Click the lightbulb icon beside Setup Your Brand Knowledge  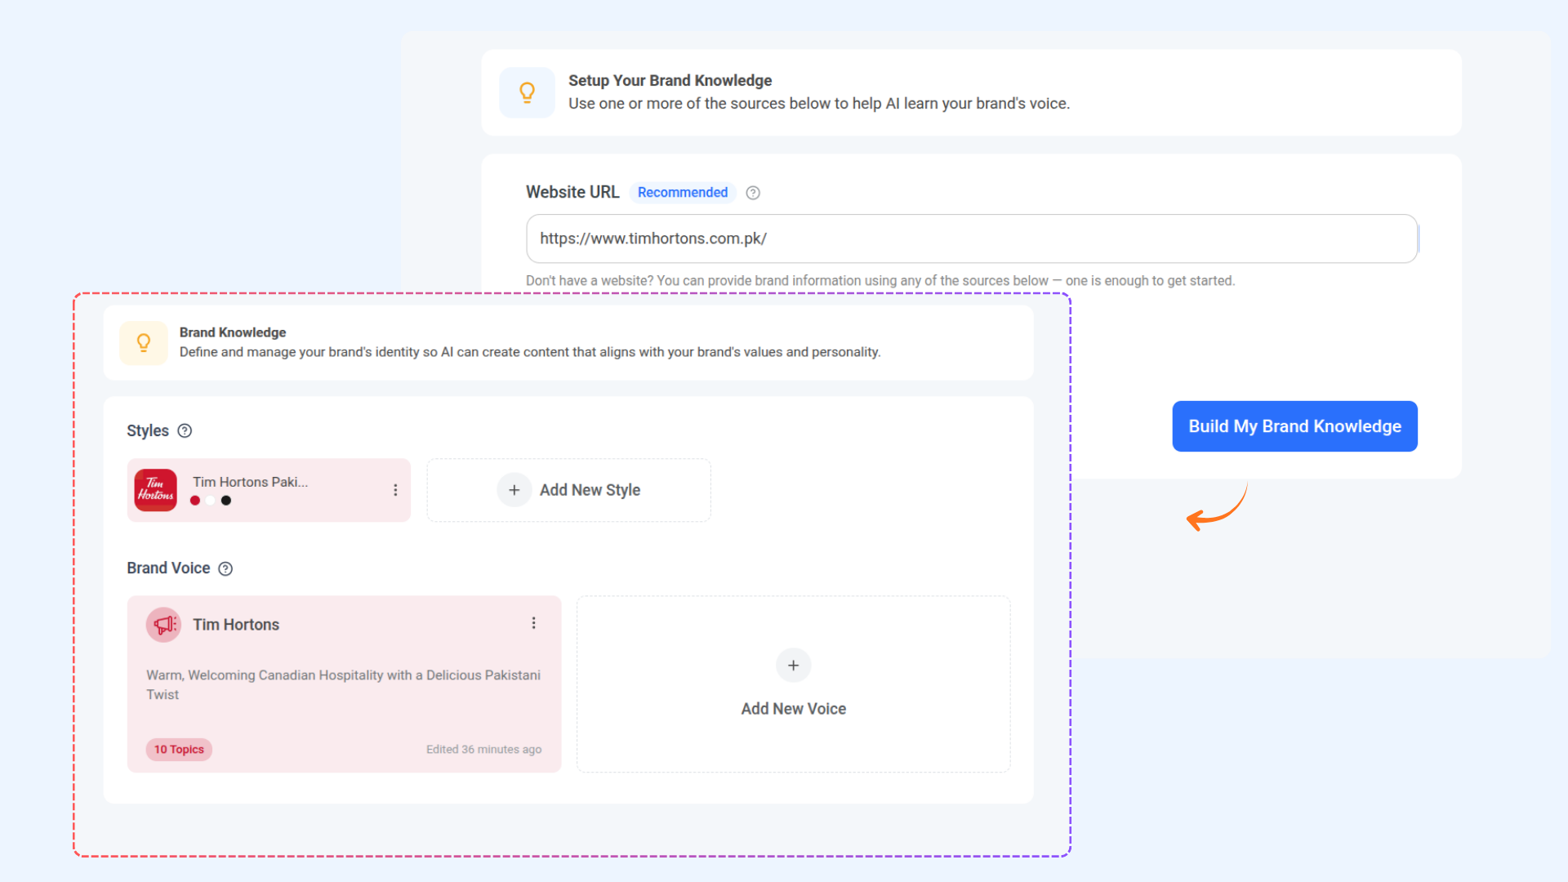click(x=527, y=92)
